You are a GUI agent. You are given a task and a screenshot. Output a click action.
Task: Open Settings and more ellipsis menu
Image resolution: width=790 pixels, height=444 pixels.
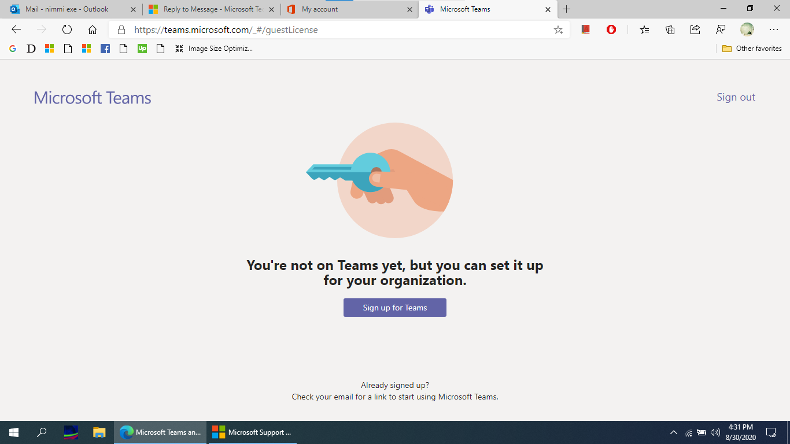point(774,29)
